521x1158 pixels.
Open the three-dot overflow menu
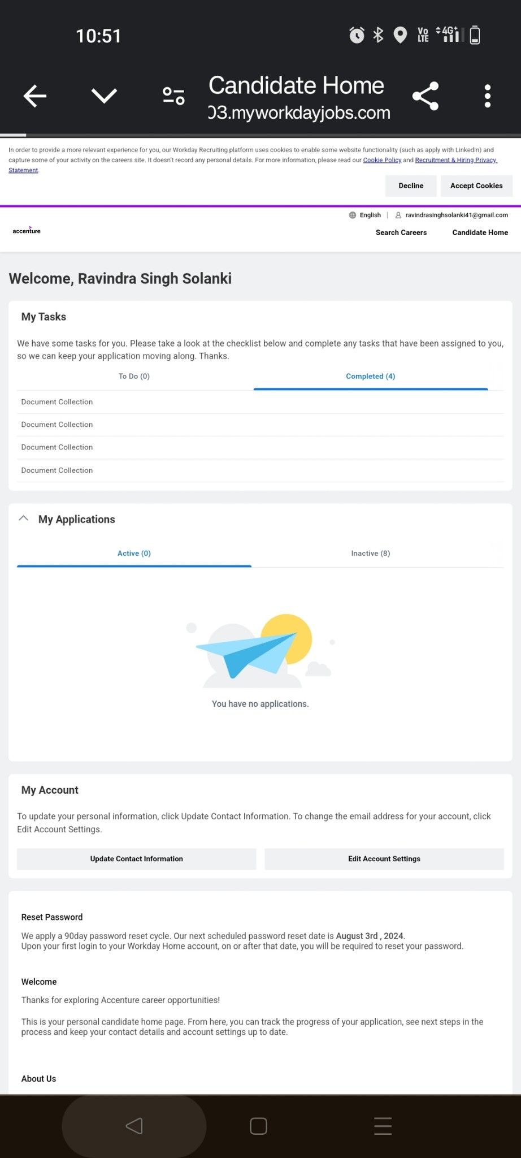tap(488, 96)
